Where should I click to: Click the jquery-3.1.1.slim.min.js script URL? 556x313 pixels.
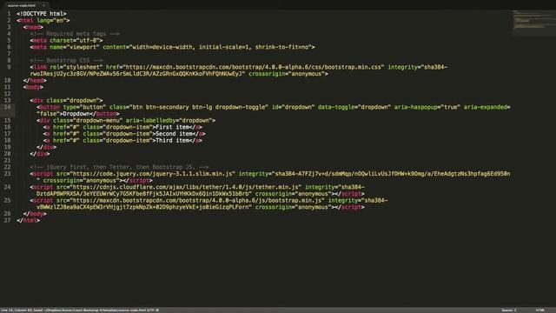(153, 174)
